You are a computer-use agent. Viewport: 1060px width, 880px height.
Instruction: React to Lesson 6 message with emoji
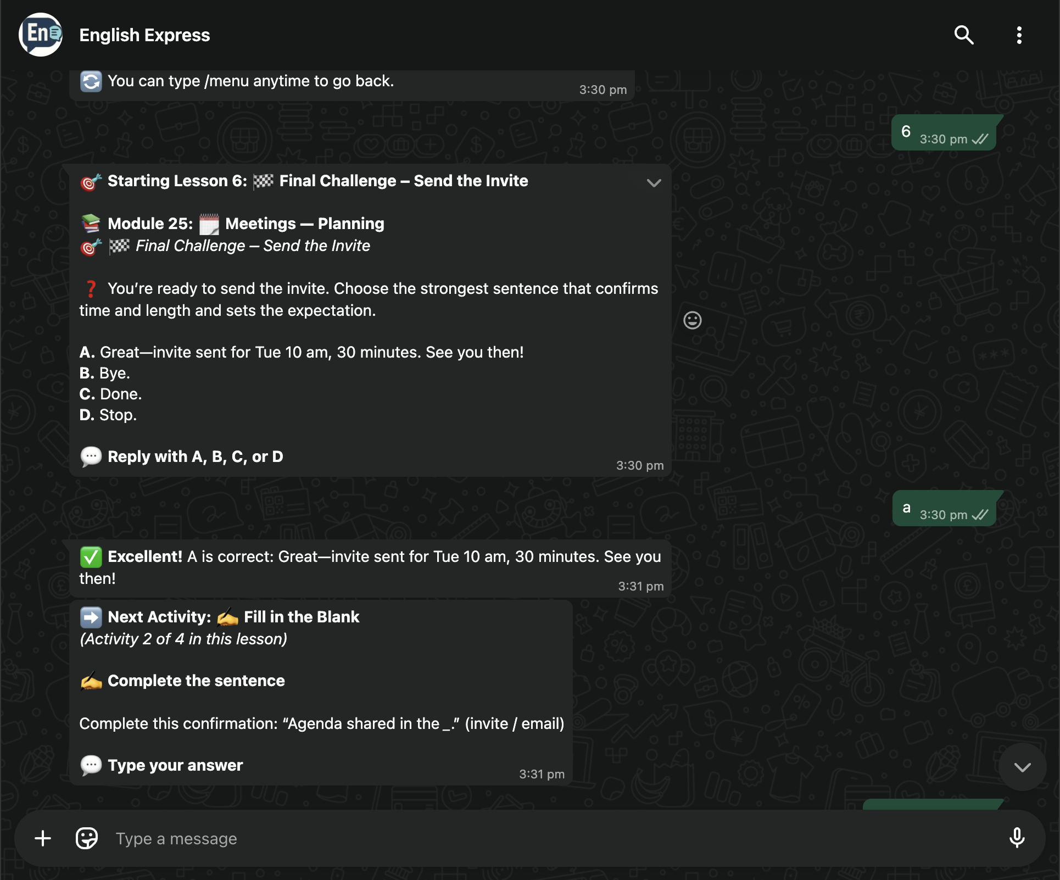coord(692,320)
